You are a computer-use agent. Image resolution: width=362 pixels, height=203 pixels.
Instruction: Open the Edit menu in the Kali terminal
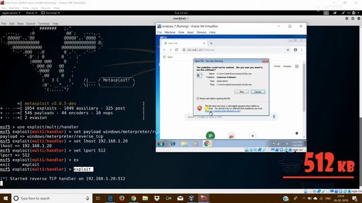(x=11, y=24)
